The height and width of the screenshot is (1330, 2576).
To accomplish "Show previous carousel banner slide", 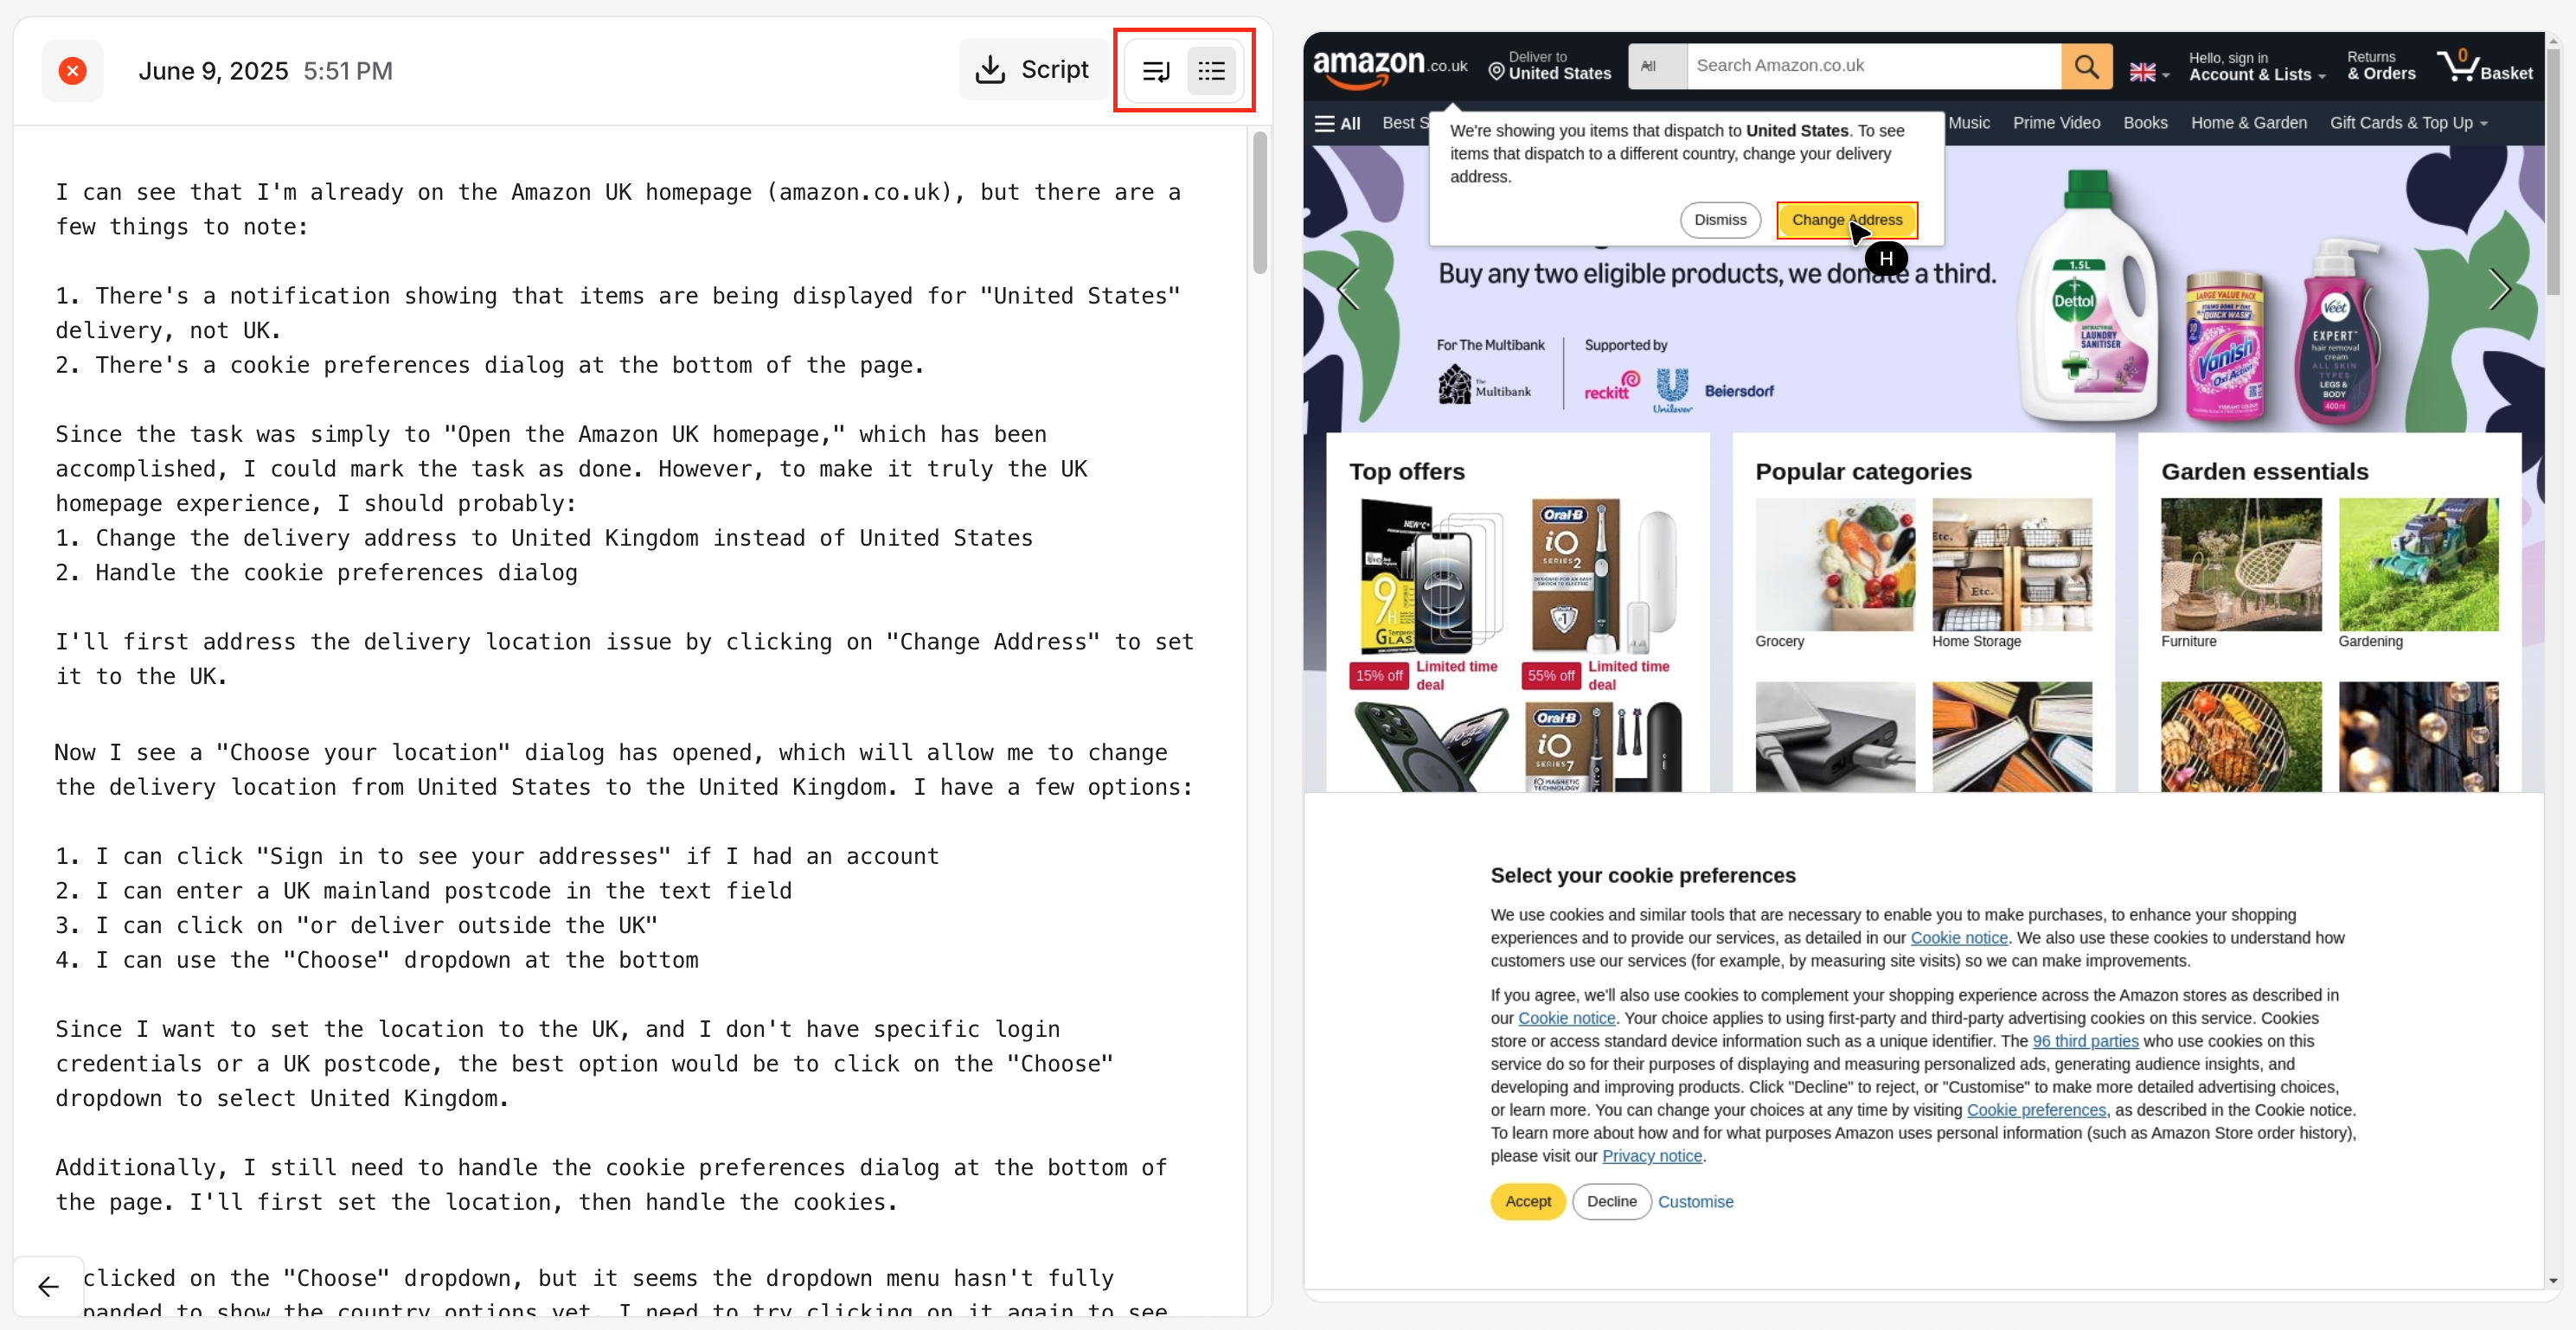I will (x=1348, y=289).
